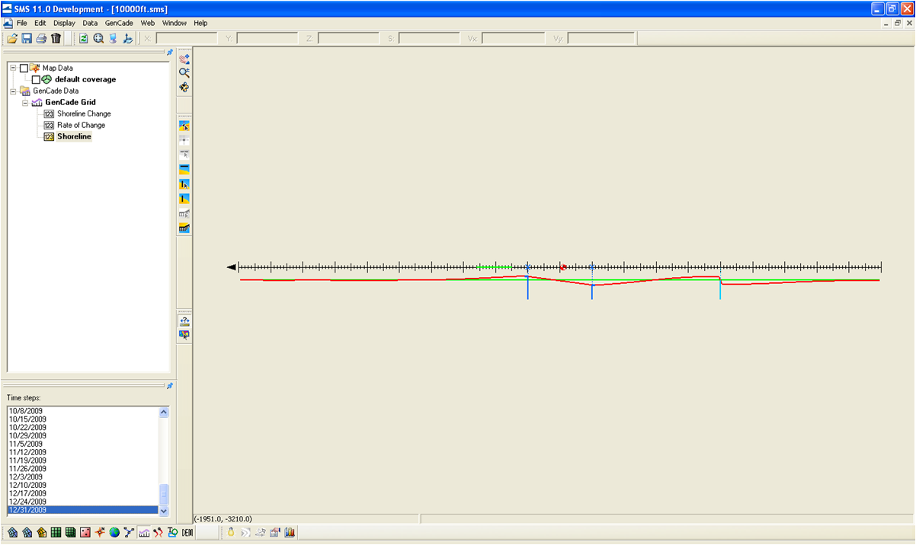This screenshot has width=916, height=545.
Task: Click the Print icon in the toolbar
Action: pyautogui.click(x=41, y=38)
